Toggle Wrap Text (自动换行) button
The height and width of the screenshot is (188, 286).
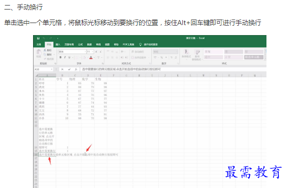(138, 52)
